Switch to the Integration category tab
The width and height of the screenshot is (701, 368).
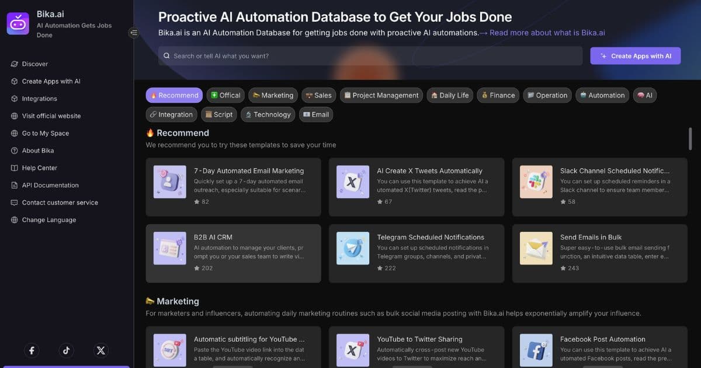click(x=171, y=114)
